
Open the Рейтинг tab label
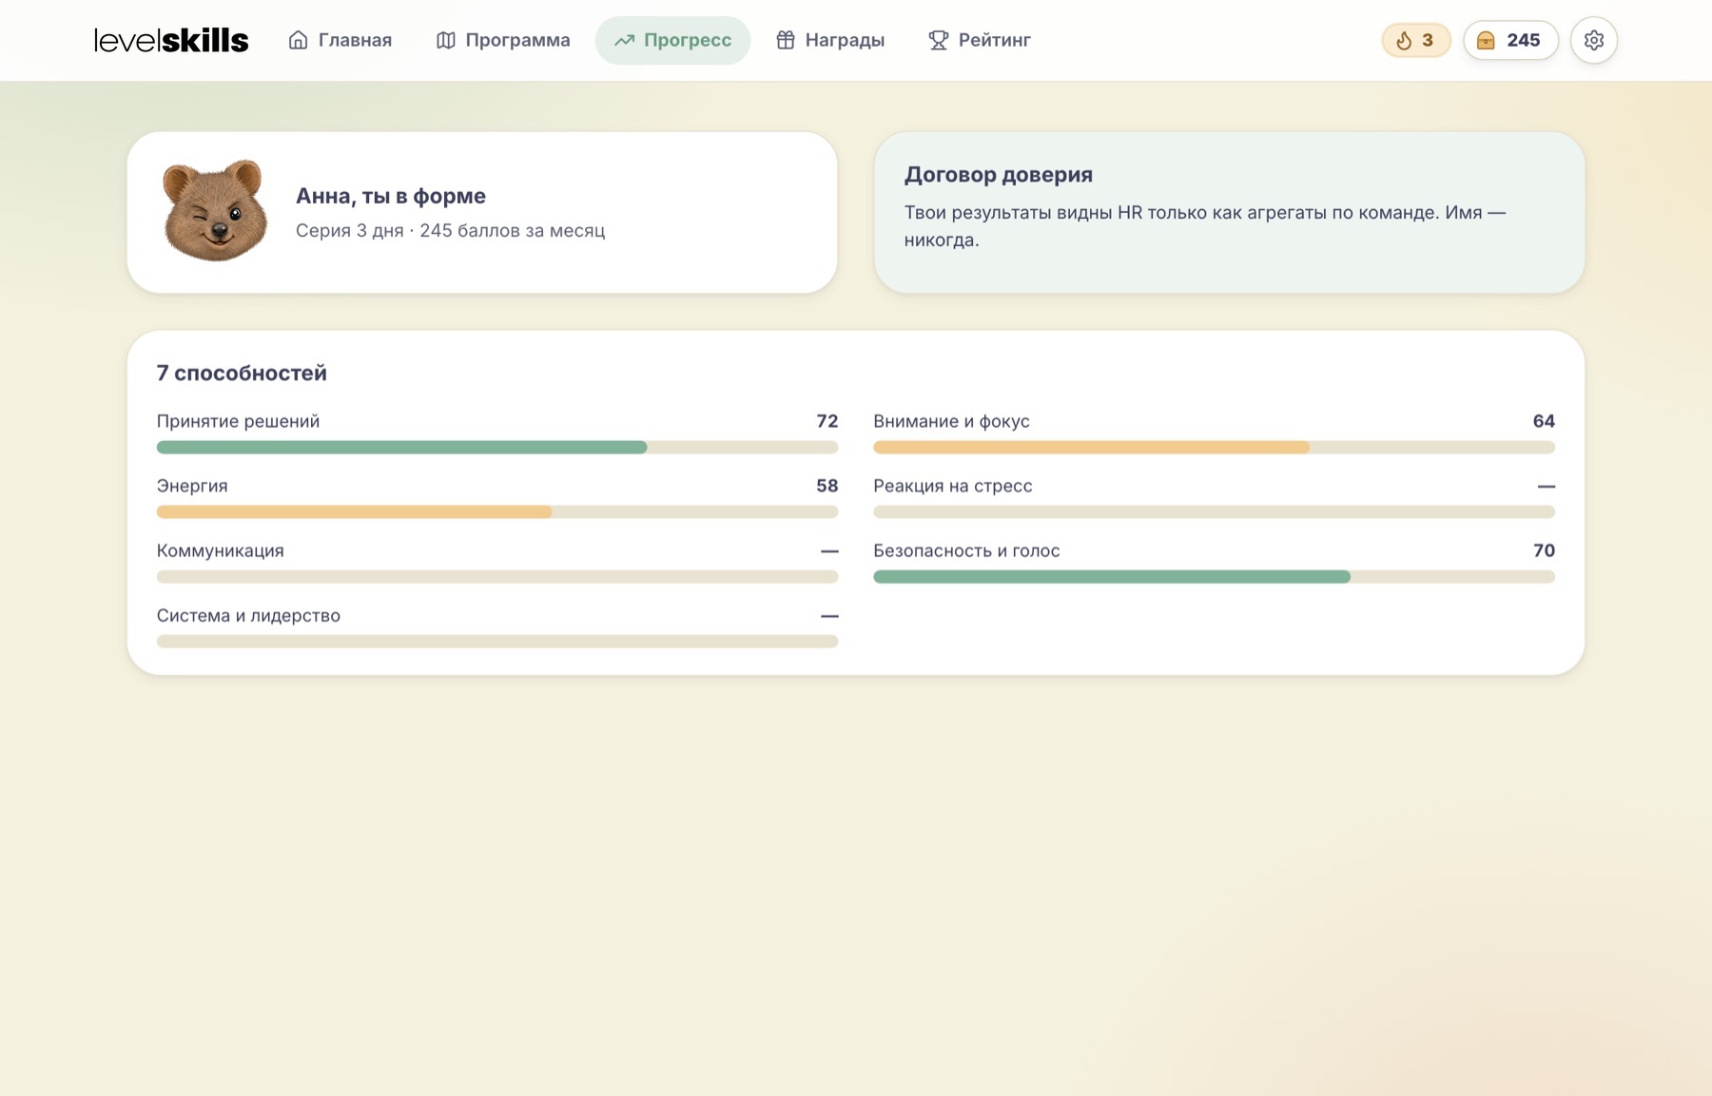point(995,40)
